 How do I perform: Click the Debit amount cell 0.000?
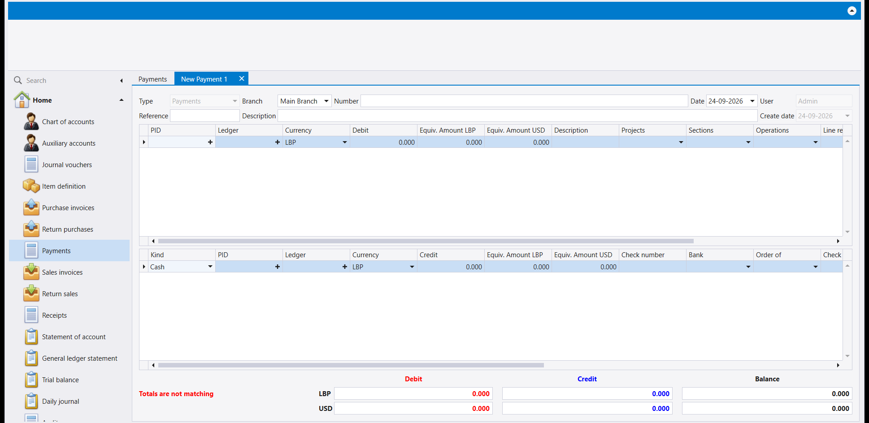click(383, 142)
